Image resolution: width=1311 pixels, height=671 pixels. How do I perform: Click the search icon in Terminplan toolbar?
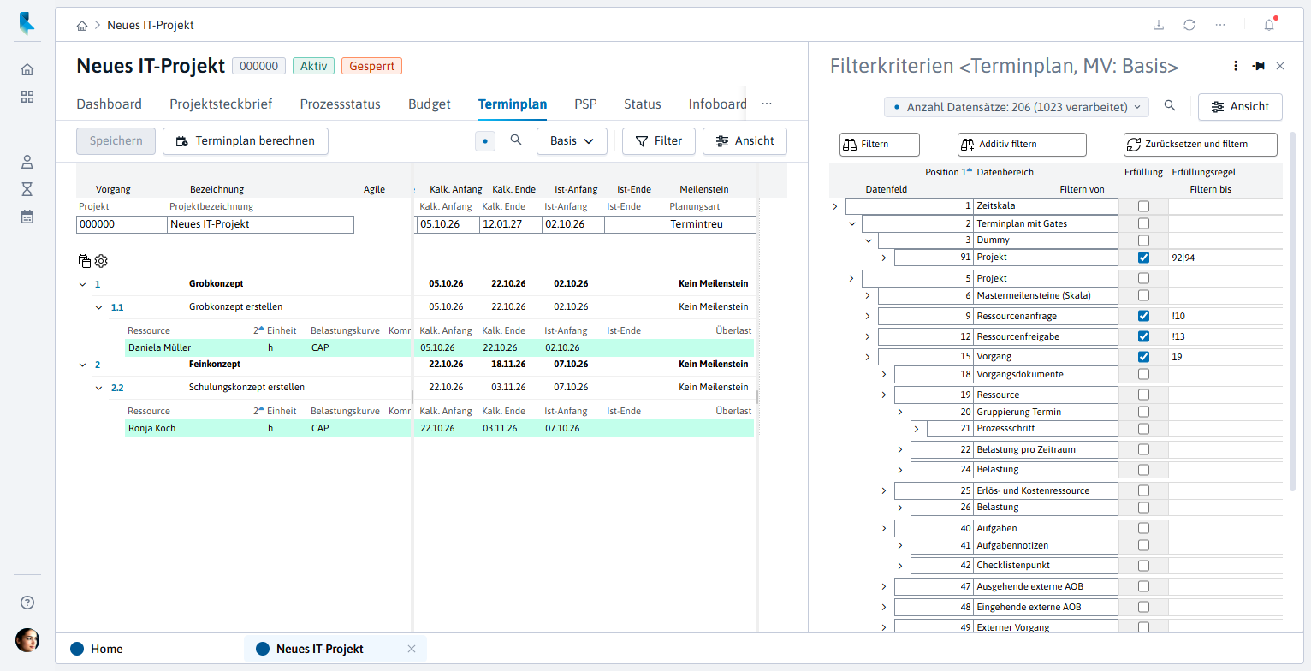click(516, 140)
